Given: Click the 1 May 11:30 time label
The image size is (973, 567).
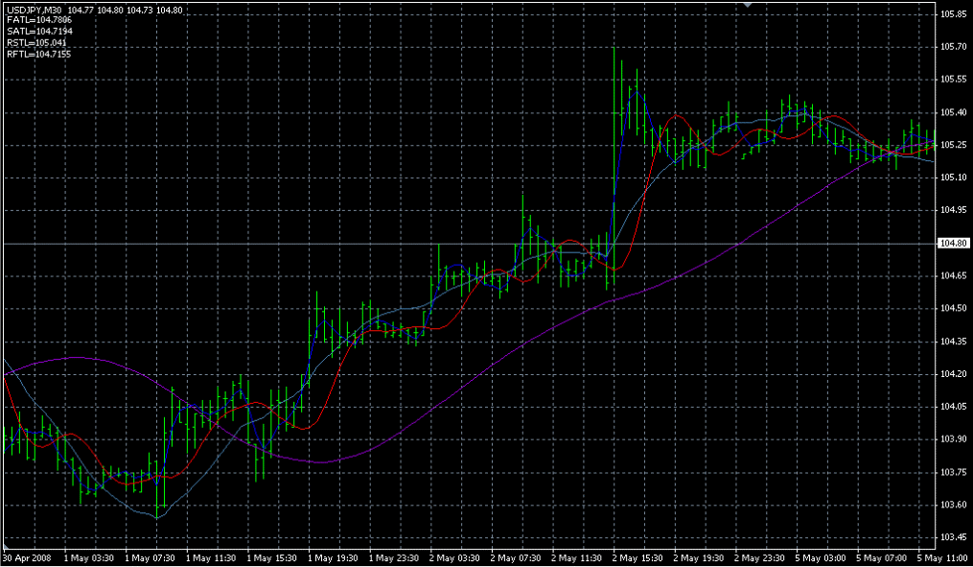Looking at the screenshot, I should [x=212, y=557].
